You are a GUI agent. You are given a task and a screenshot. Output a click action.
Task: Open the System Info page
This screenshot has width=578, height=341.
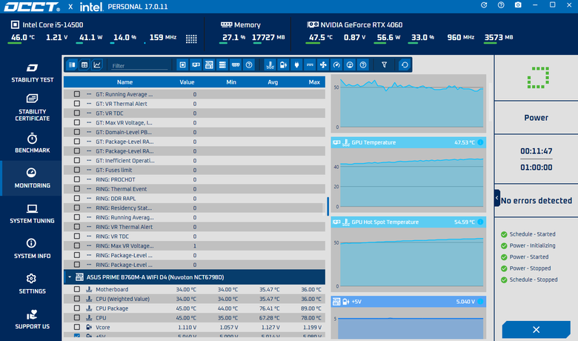click(x=32, y=249)
